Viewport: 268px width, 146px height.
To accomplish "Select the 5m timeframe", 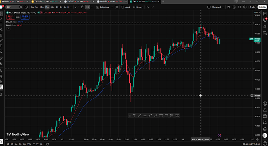I will pyautogui.click(x=37, y=7).
